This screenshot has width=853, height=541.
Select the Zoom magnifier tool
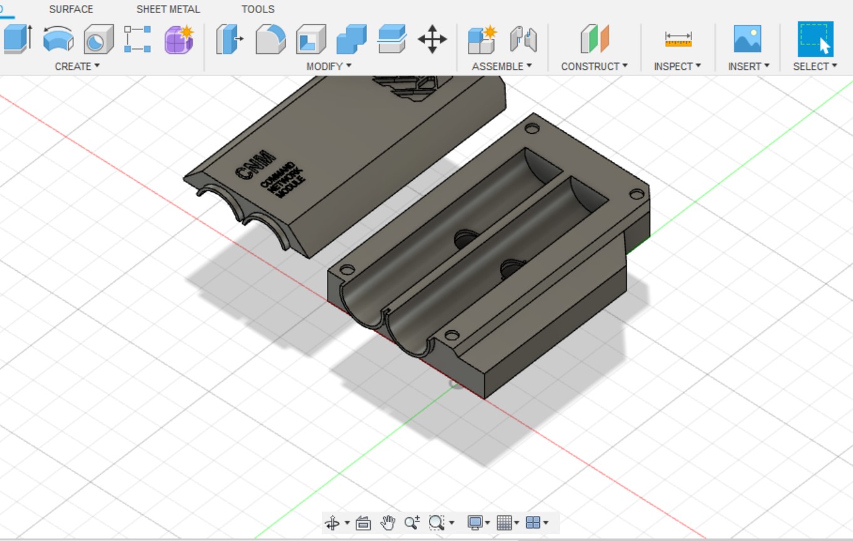pos(412,522)
